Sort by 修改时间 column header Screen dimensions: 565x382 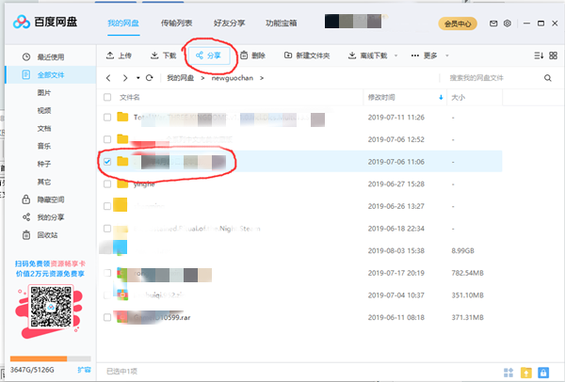coord(405,97)
